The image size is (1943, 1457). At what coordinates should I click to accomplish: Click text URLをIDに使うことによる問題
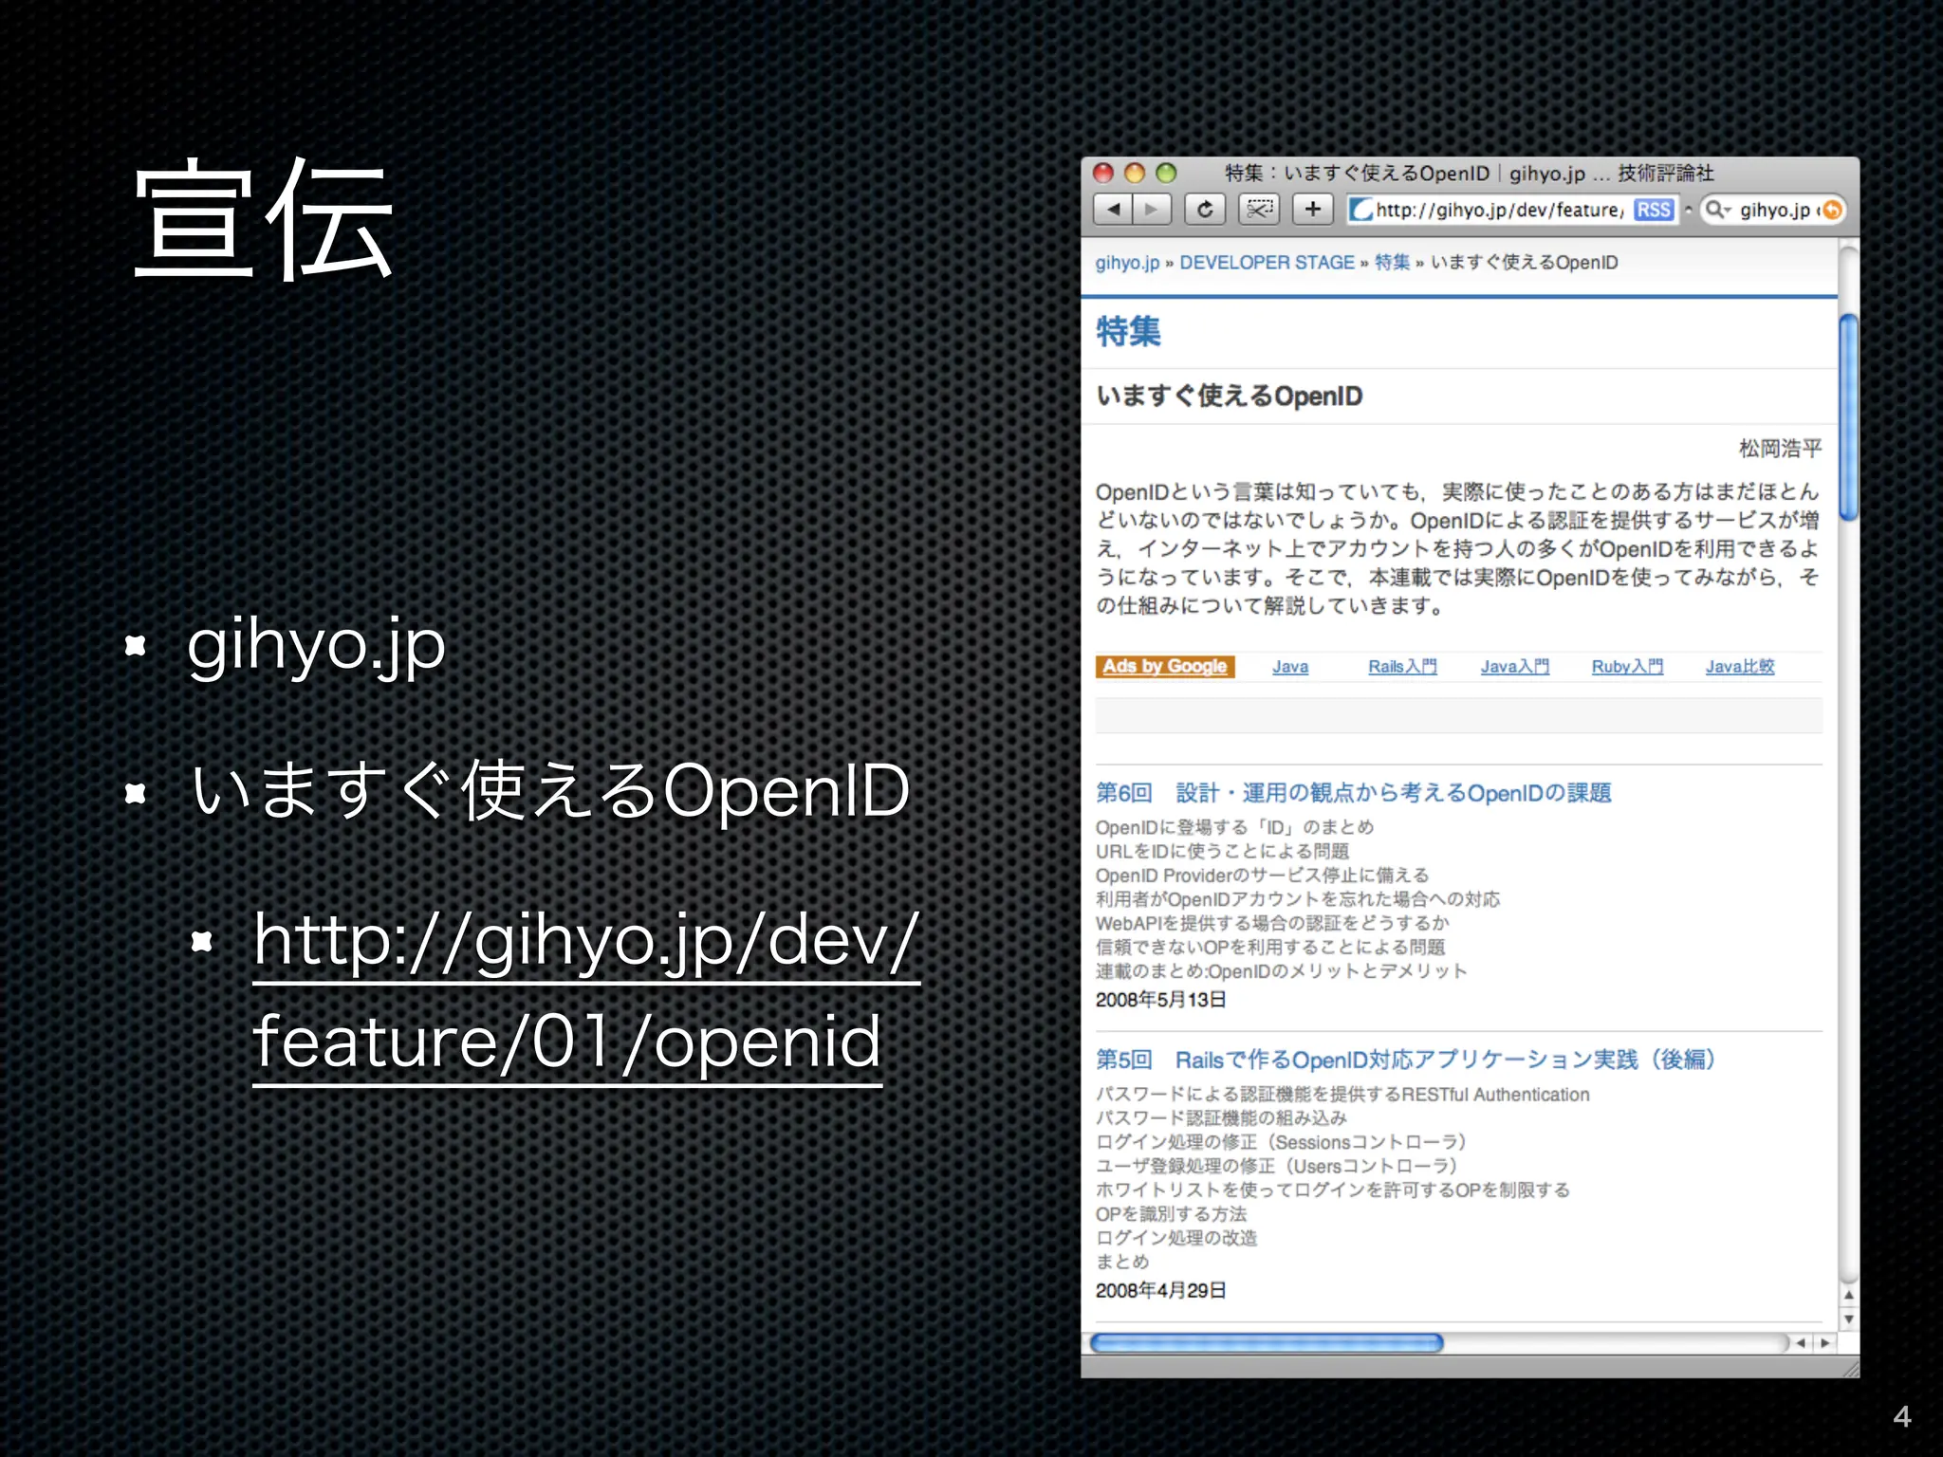coord(1222,852)
